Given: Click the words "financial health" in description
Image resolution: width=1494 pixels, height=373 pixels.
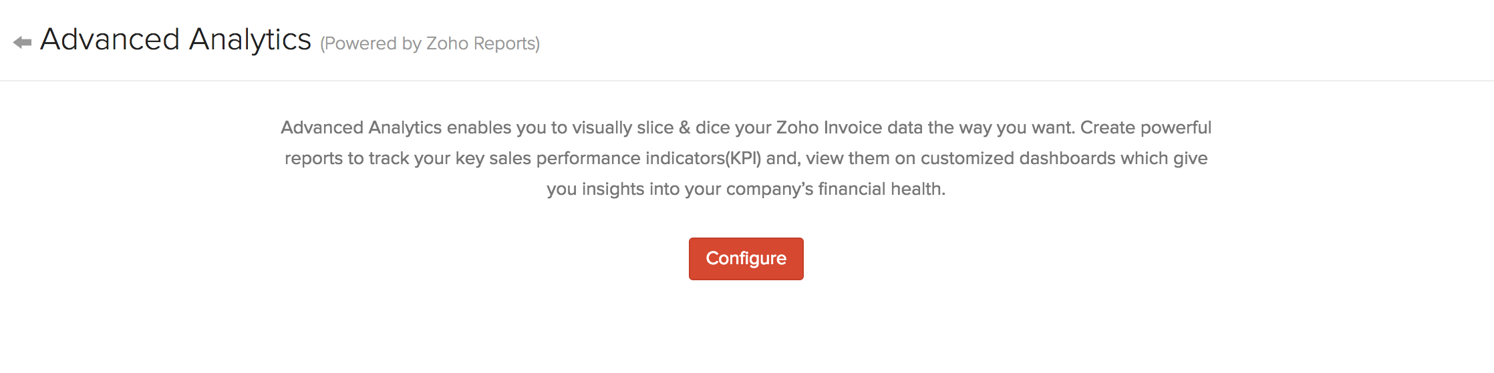Looking at the screenshot, I should pos(881,189).
